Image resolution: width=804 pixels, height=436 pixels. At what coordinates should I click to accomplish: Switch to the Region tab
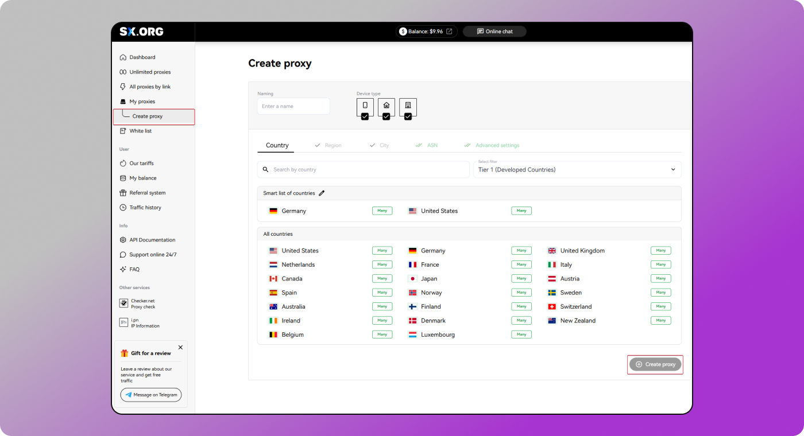click(x=333, y=145)
